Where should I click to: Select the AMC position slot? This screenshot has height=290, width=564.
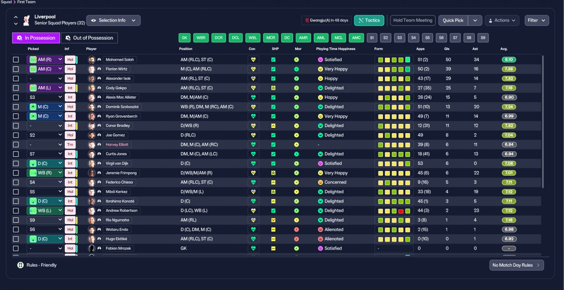(x=356, y=38)
